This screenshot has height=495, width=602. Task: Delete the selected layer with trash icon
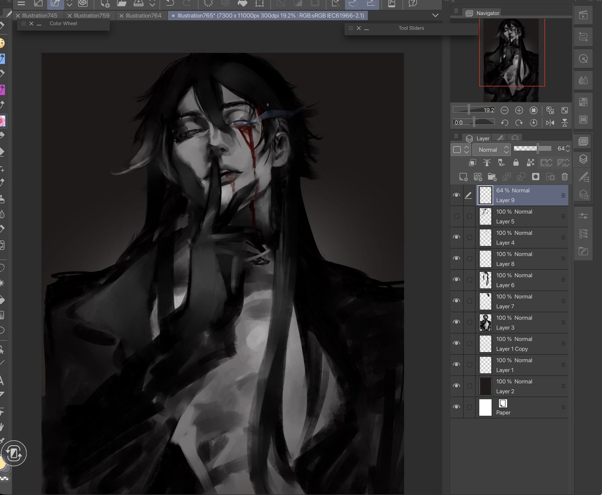(565, 177)
